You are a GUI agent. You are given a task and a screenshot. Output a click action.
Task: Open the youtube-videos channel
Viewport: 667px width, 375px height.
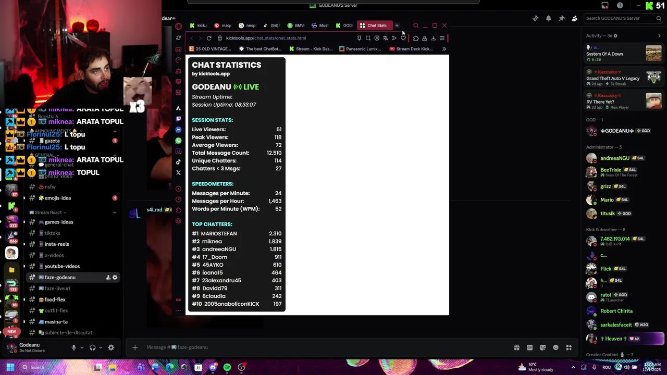pos(73,267)
